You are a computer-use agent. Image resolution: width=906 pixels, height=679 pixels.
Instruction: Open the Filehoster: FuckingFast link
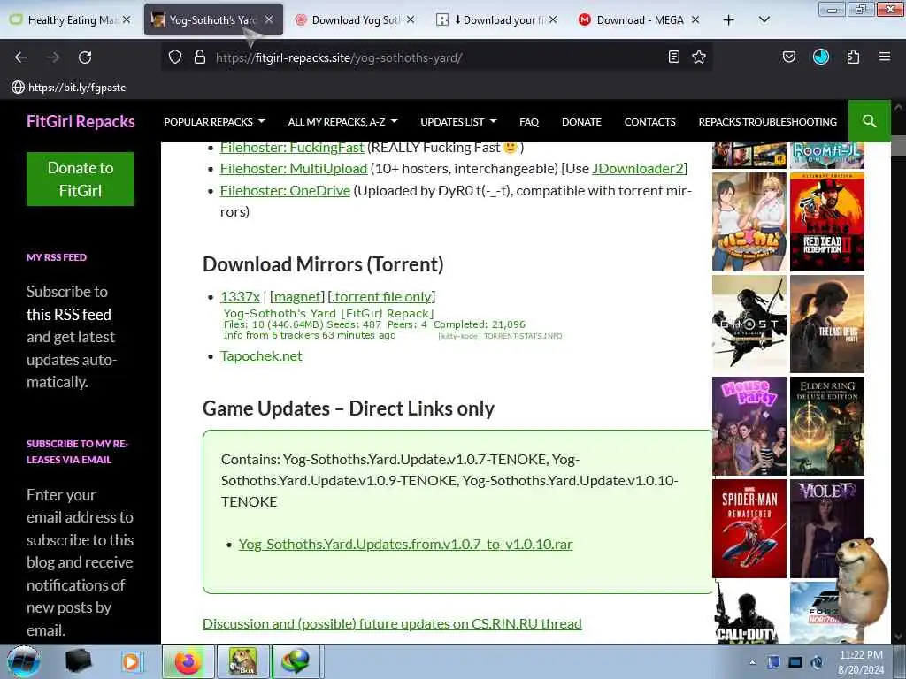pyautogui.click(x=292, y=148)
